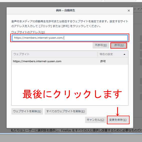Click すべてのウェブサイトを削除(E) button

(66, 111)
